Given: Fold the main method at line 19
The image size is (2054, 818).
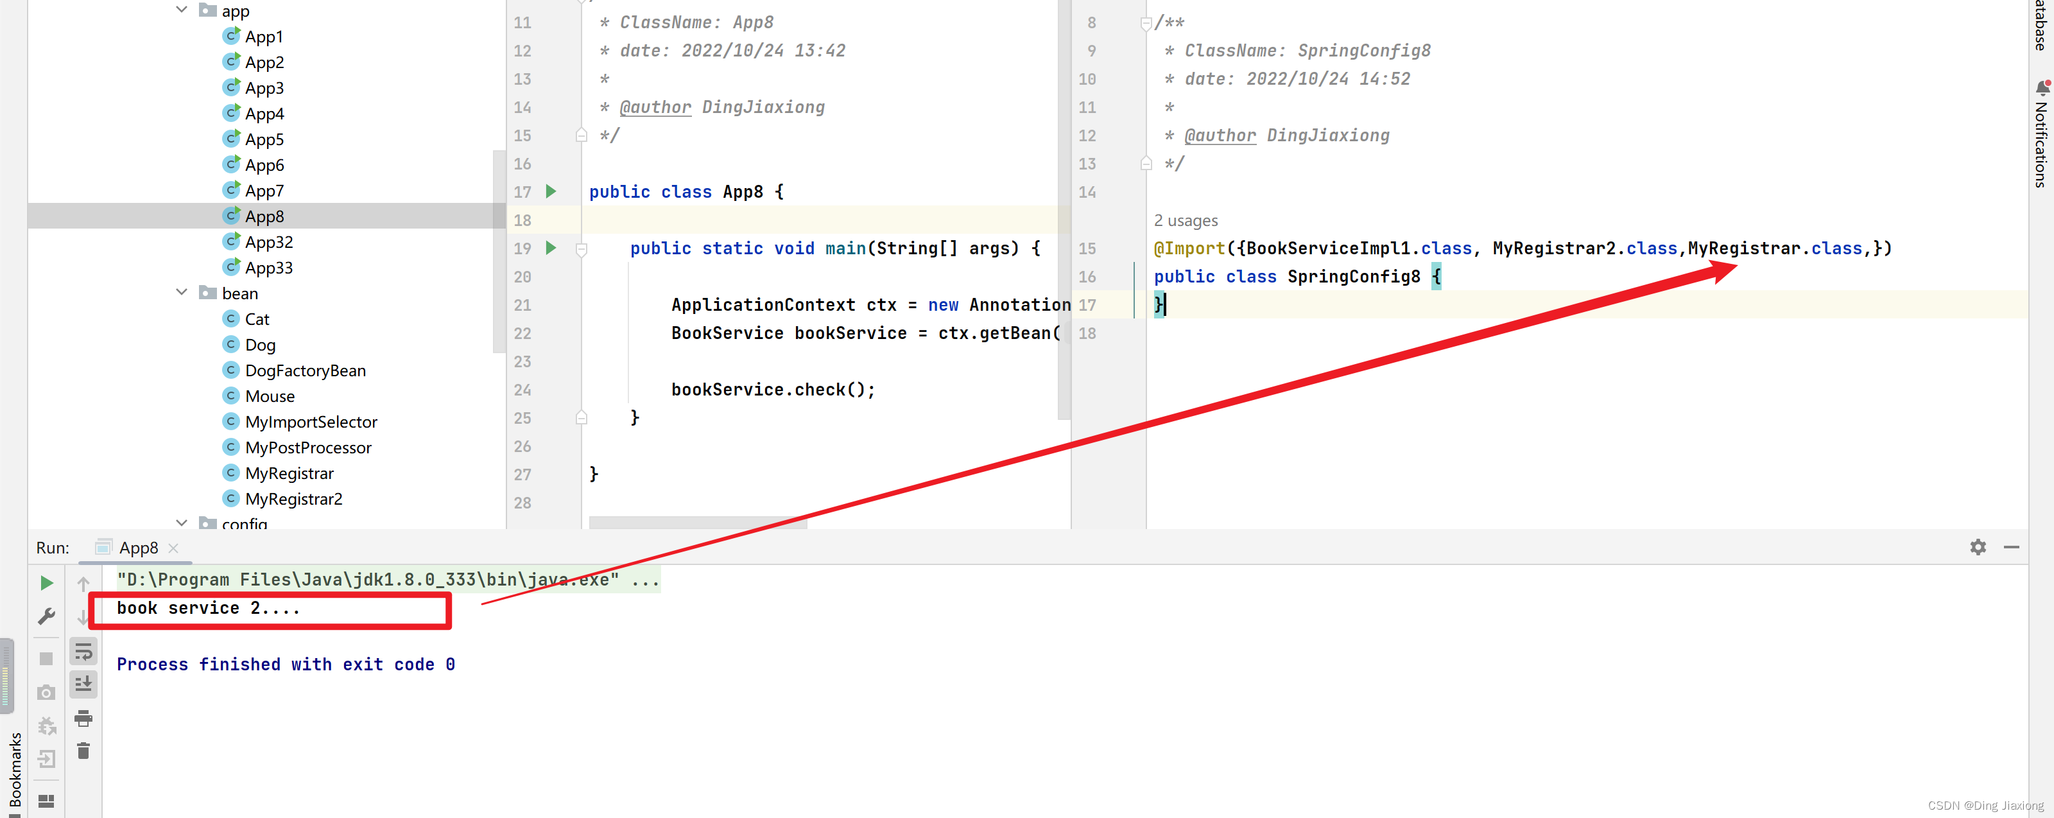Looking at the screenshot, I should coord(582,248).
